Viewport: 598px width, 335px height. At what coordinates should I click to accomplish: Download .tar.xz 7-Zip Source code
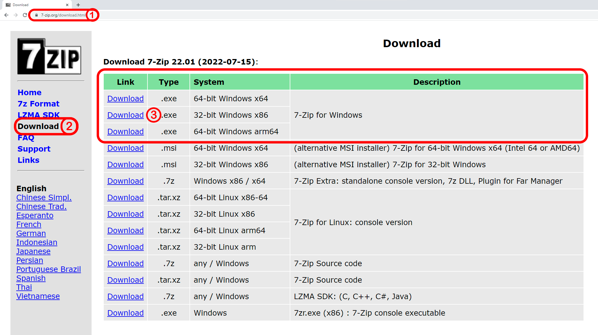(x=125, y=280)
